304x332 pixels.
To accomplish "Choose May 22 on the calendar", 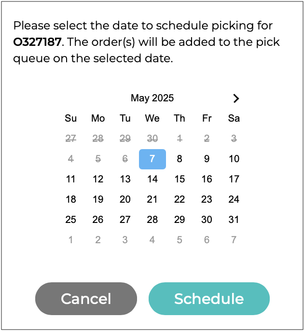I will click(180, 199).
